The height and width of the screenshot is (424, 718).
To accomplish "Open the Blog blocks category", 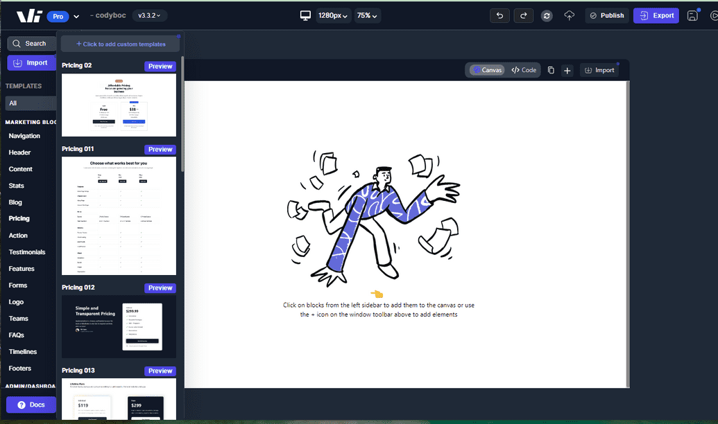I will (15, 202).
